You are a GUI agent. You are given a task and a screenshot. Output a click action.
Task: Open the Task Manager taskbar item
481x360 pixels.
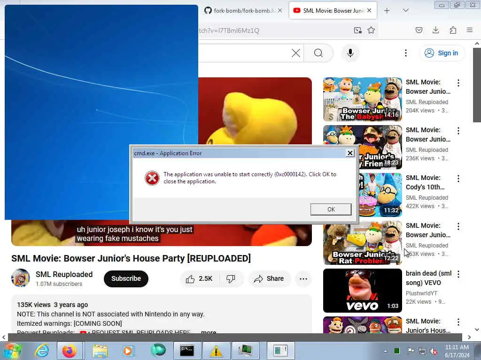pyautogui.click(x=245, y=351)
